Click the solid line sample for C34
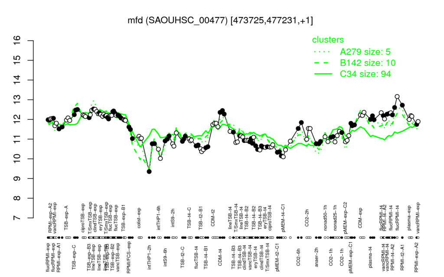The image size is (444, 277). 323,74
